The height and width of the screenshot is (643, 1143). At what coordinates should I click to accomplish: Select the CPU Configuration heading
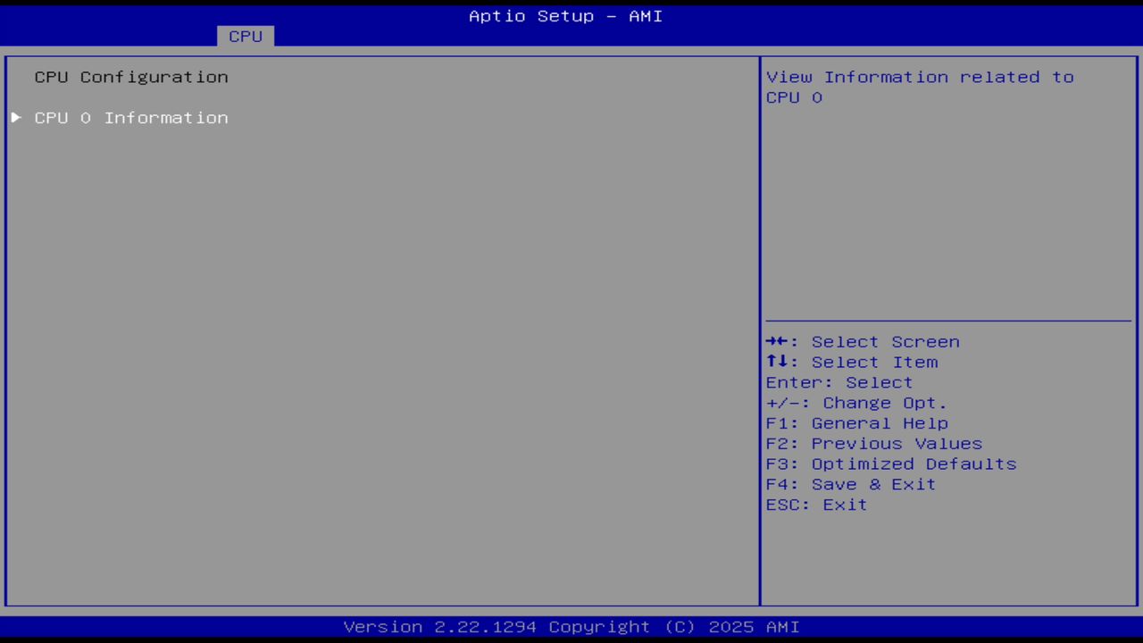pos(131,77)
